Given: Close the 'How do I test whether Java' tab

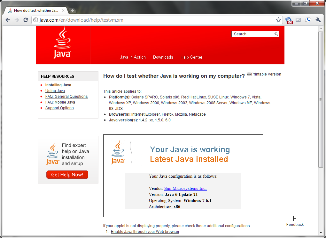Looking at the screenshot, I should (63, 11).
